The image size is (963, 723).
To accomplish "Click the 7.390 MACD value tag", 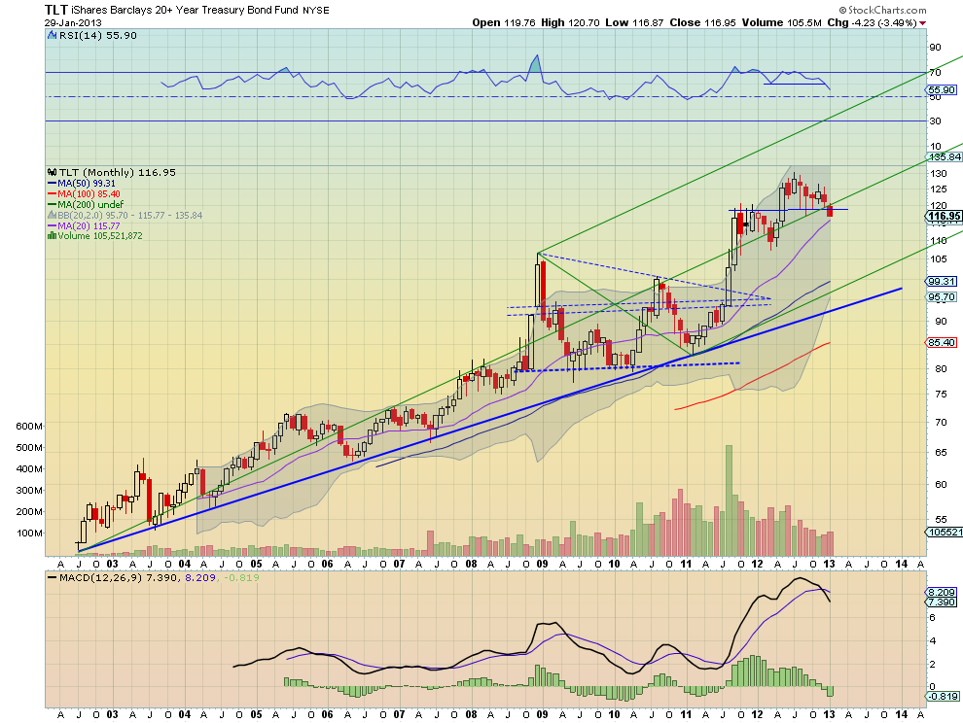I will [x=942, y=602].
